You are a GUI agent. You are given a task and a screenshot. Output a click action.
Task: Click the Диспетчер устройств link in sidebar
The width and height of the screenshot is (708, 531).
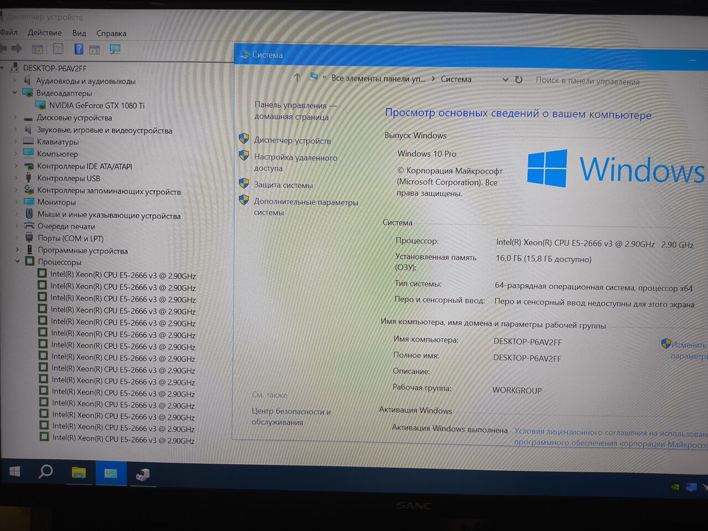click(292, 140)
